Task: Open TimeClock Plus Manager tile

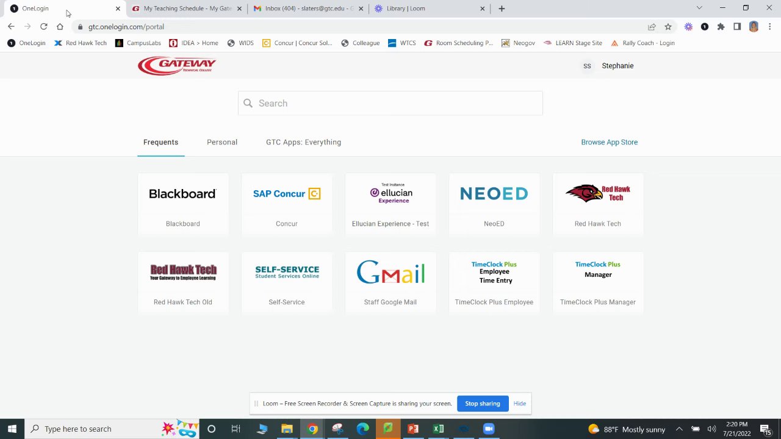Action: tap(597, 283)
